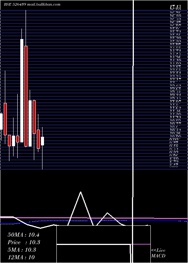Select the 5MA : 10.3 reading
Viewport: 188px width, 263px height.
click(x=22, y=250)
